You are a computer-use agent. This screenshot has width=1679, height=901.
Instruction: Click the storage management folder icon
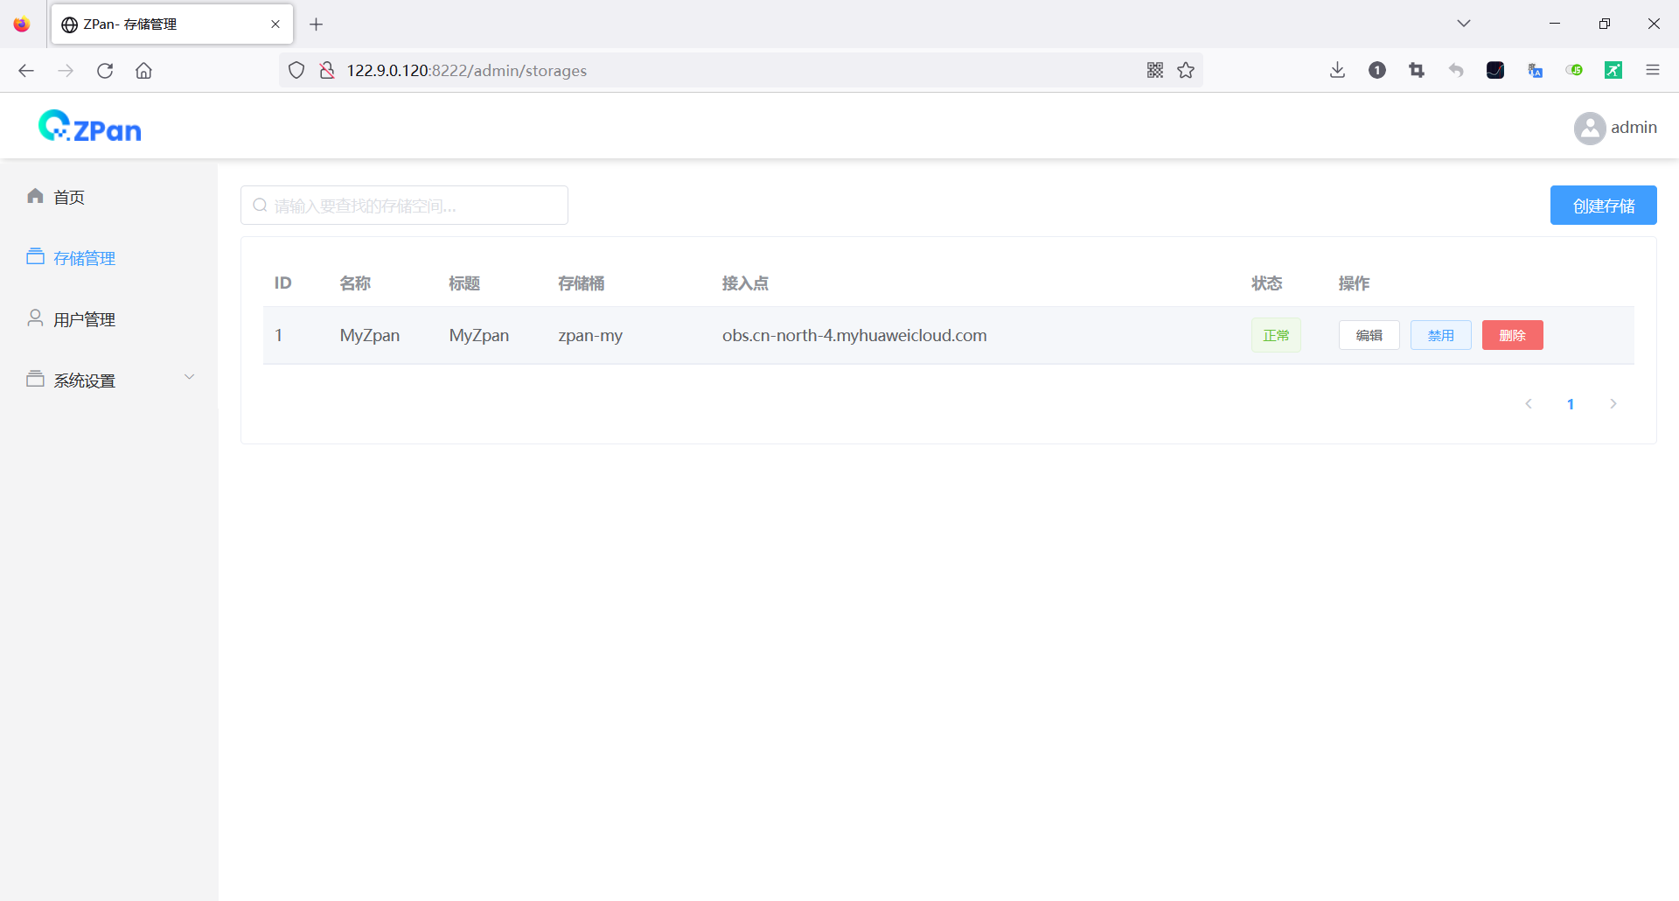[x=35, y=257]
